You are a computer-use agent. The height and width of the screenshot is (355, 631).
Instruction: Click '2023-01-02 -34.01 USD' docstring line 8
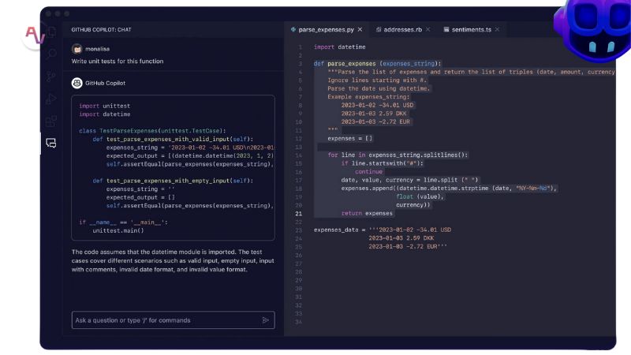[x=378, y=105]
